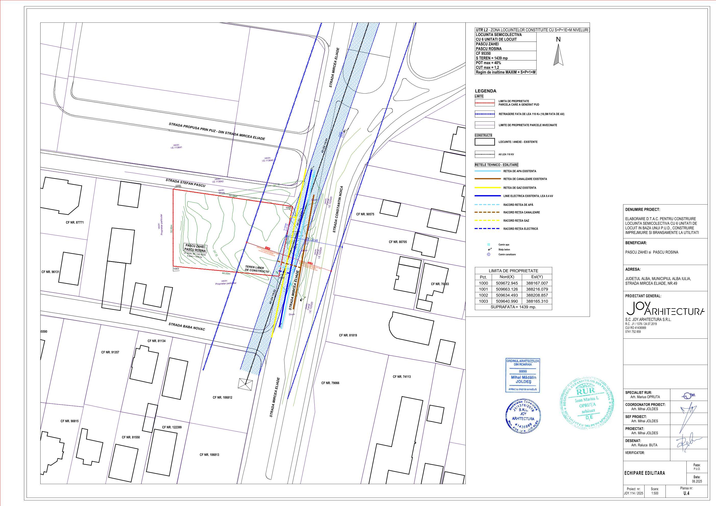
Task: Click the CF NR. 81819 parcel label
Action: coord(348,335)
